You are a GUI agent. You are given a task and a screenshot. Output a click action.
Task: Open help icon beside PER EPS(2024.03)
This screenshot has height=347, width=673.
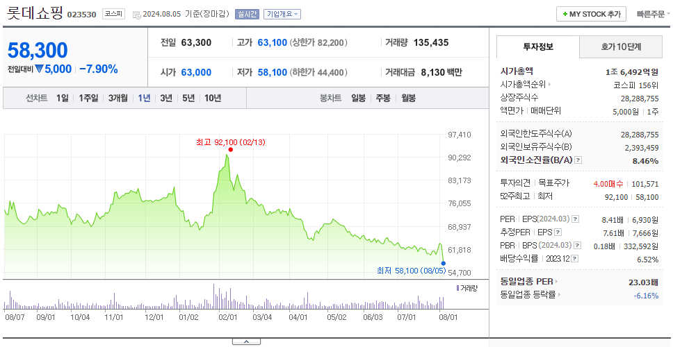point(575,219)
